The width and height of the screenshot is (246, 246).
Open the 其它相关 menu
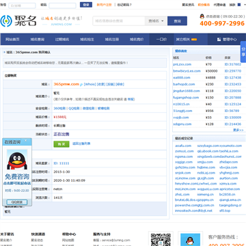click(x=186, y=40)
